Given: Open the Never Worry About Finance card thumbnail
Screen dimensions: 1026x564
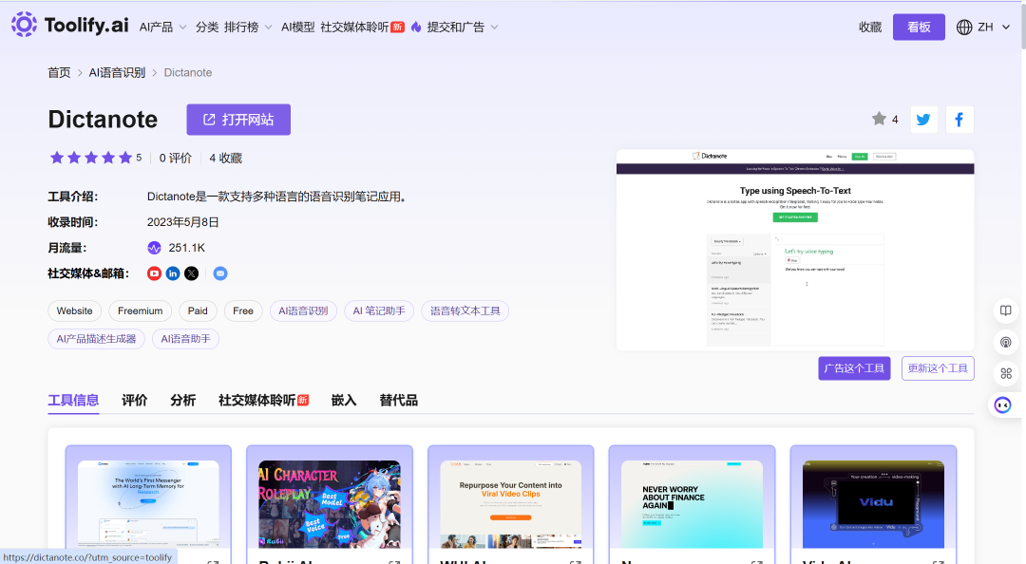Looking at the screenshot, I should (x=693, y=504).
